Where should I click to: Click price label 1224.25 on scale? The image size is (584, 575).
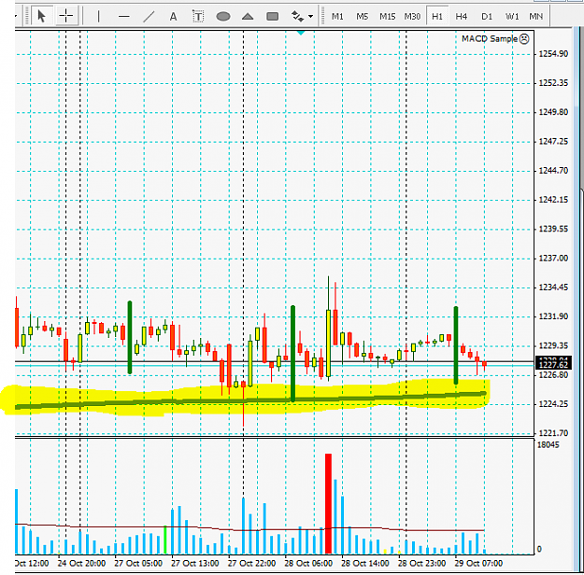tap(553, 404)
